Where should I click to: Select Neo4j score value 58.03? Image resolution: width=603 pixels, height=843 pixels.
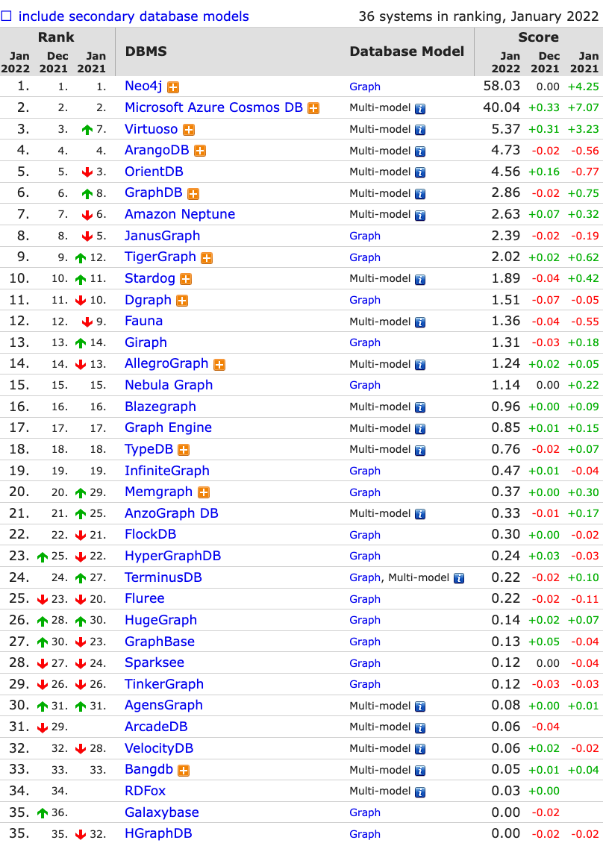tap(502, 86)
